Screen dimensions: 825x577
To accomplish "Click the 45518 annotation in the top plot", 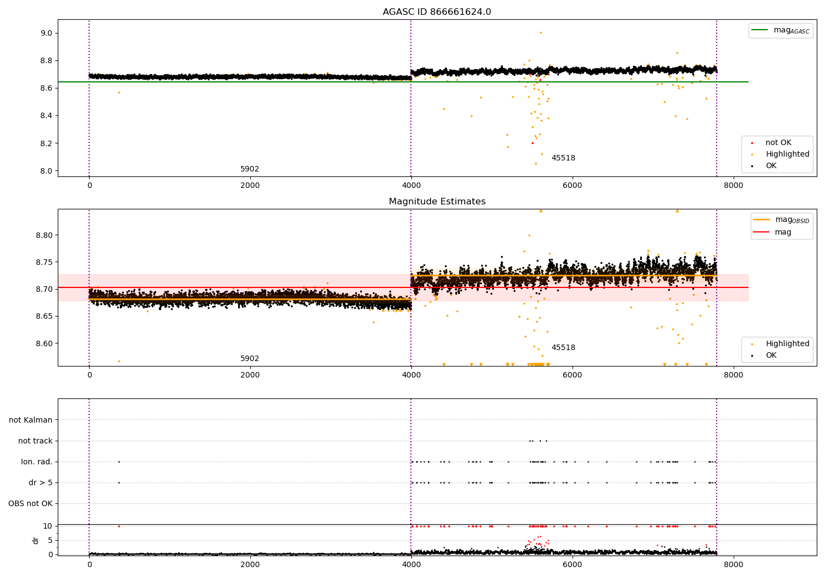I will click(563, 158).
